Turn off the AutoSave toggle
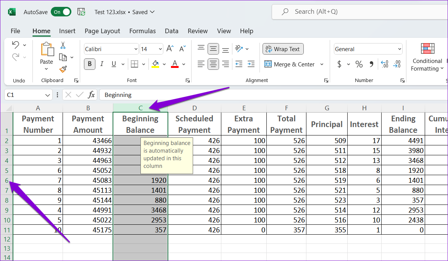Viewport: 448px width, 261px height. (x=61, y=12)
